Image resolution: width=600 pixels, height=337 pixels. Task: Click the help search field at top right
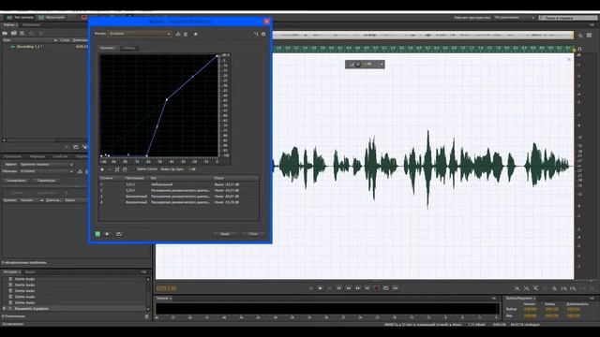click(x=567, y=18)
